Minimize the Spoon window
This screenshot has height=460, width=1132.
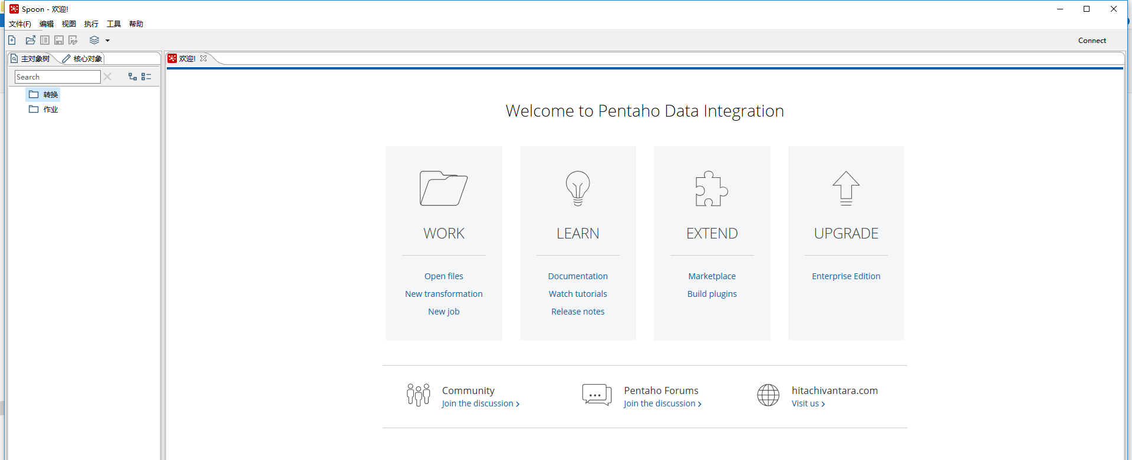1059,9
